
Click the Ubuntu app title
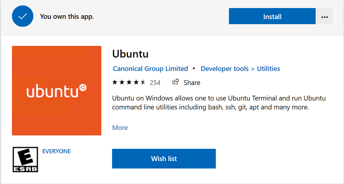(130, 54)
